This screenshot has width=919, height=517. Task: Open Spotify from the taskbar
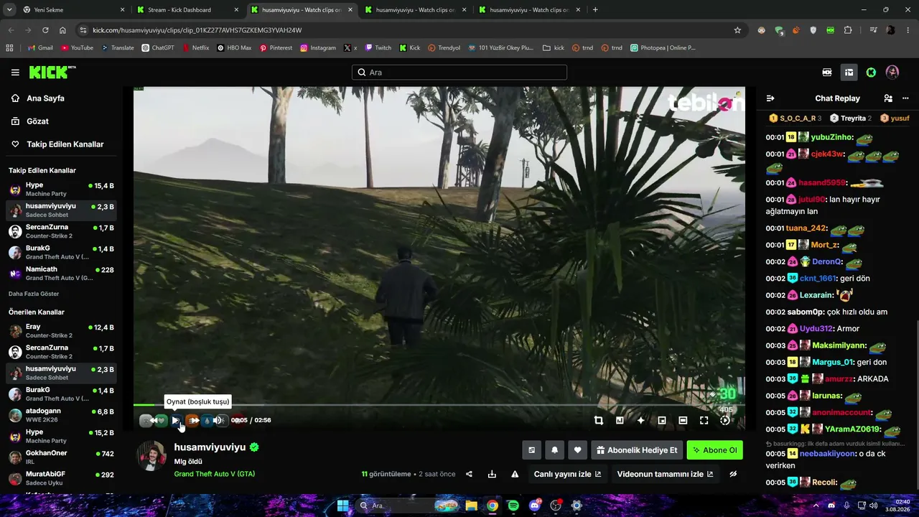513,506
